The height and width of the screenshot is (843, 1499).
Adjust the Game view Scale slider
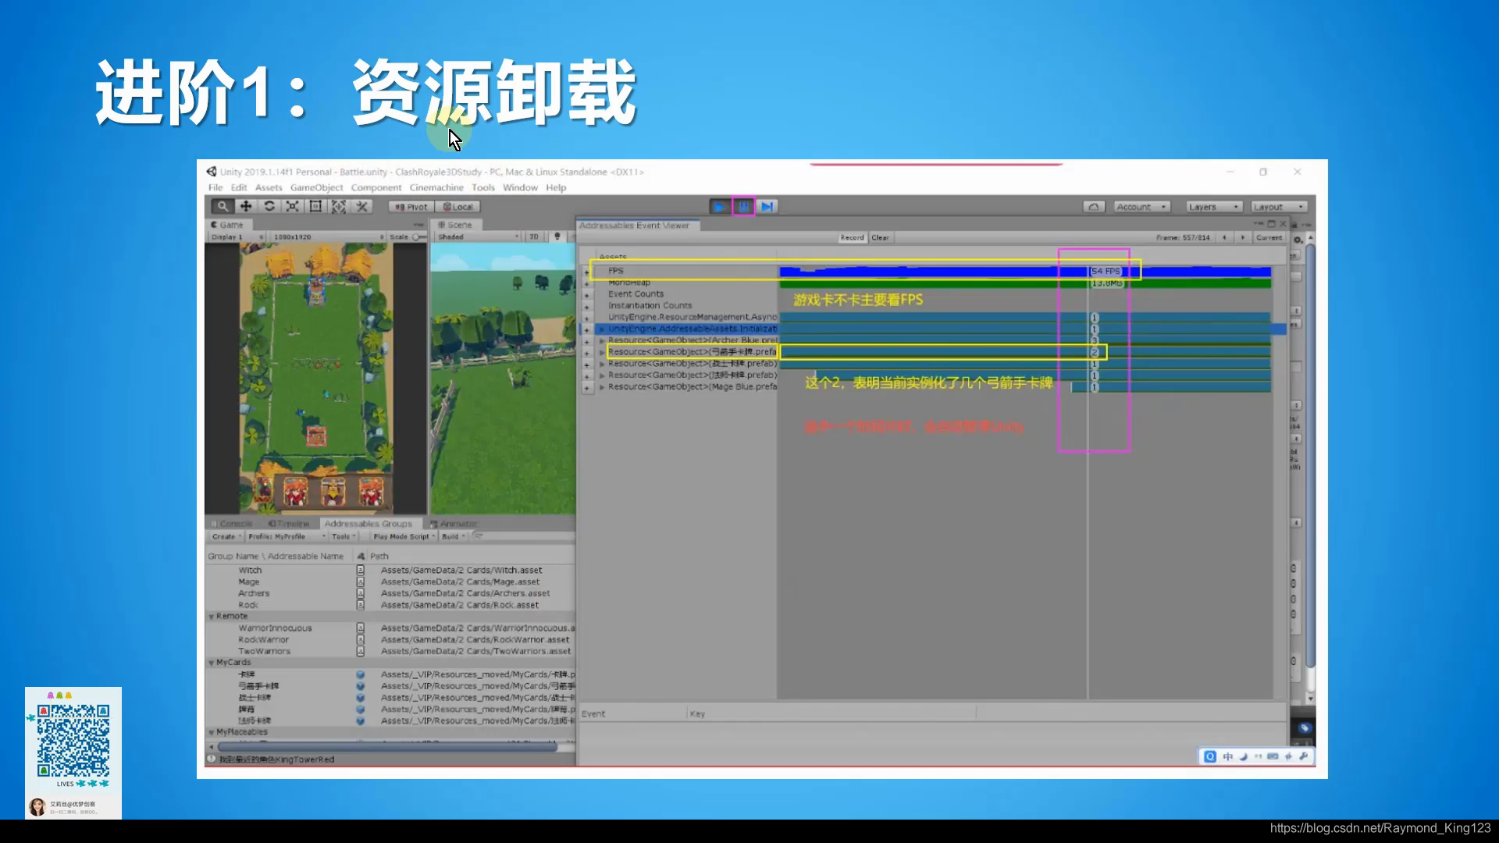coord(418,237)
